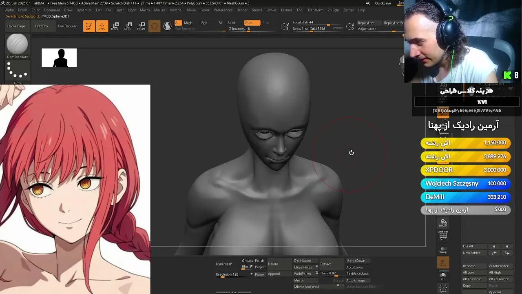Click the QuickSave button
The width and height of the screenshot is (522, 294).
383,3
